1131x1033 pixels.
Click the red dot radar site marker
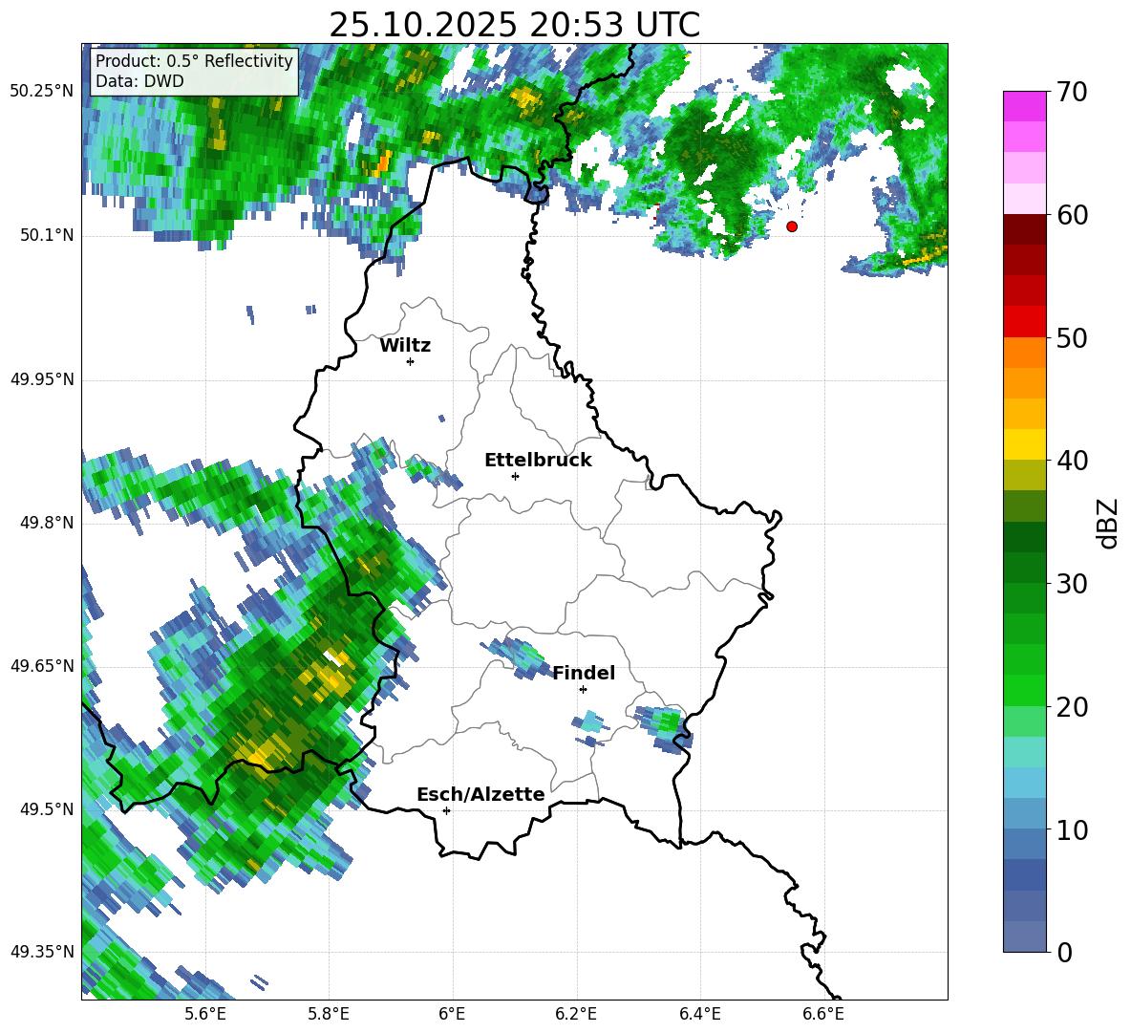click(x=792, y=226)
